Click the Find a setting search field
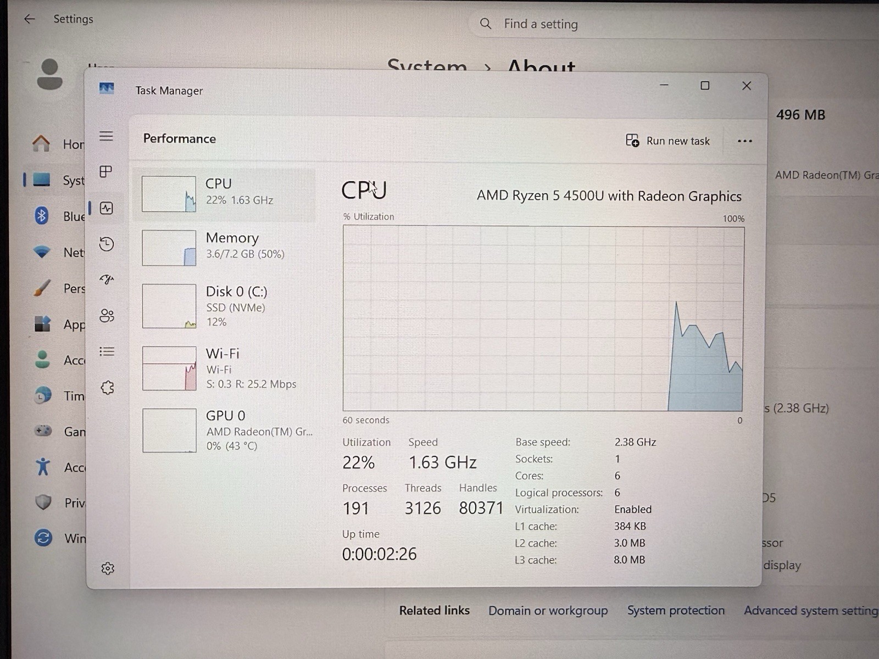The height and width of the screenshot is (659, 879). tap(673, 24)
